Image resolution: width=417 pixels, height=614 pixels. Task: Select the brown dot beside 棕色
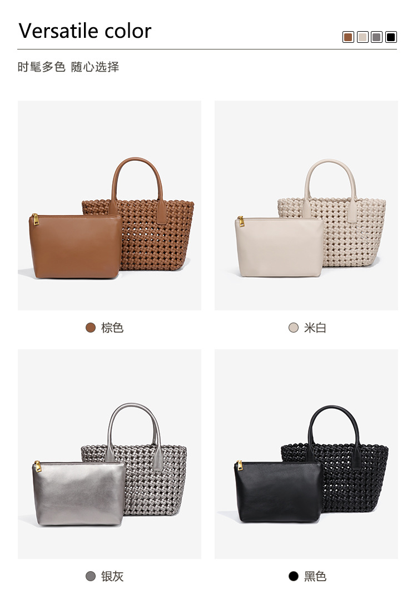pos(91,328)
